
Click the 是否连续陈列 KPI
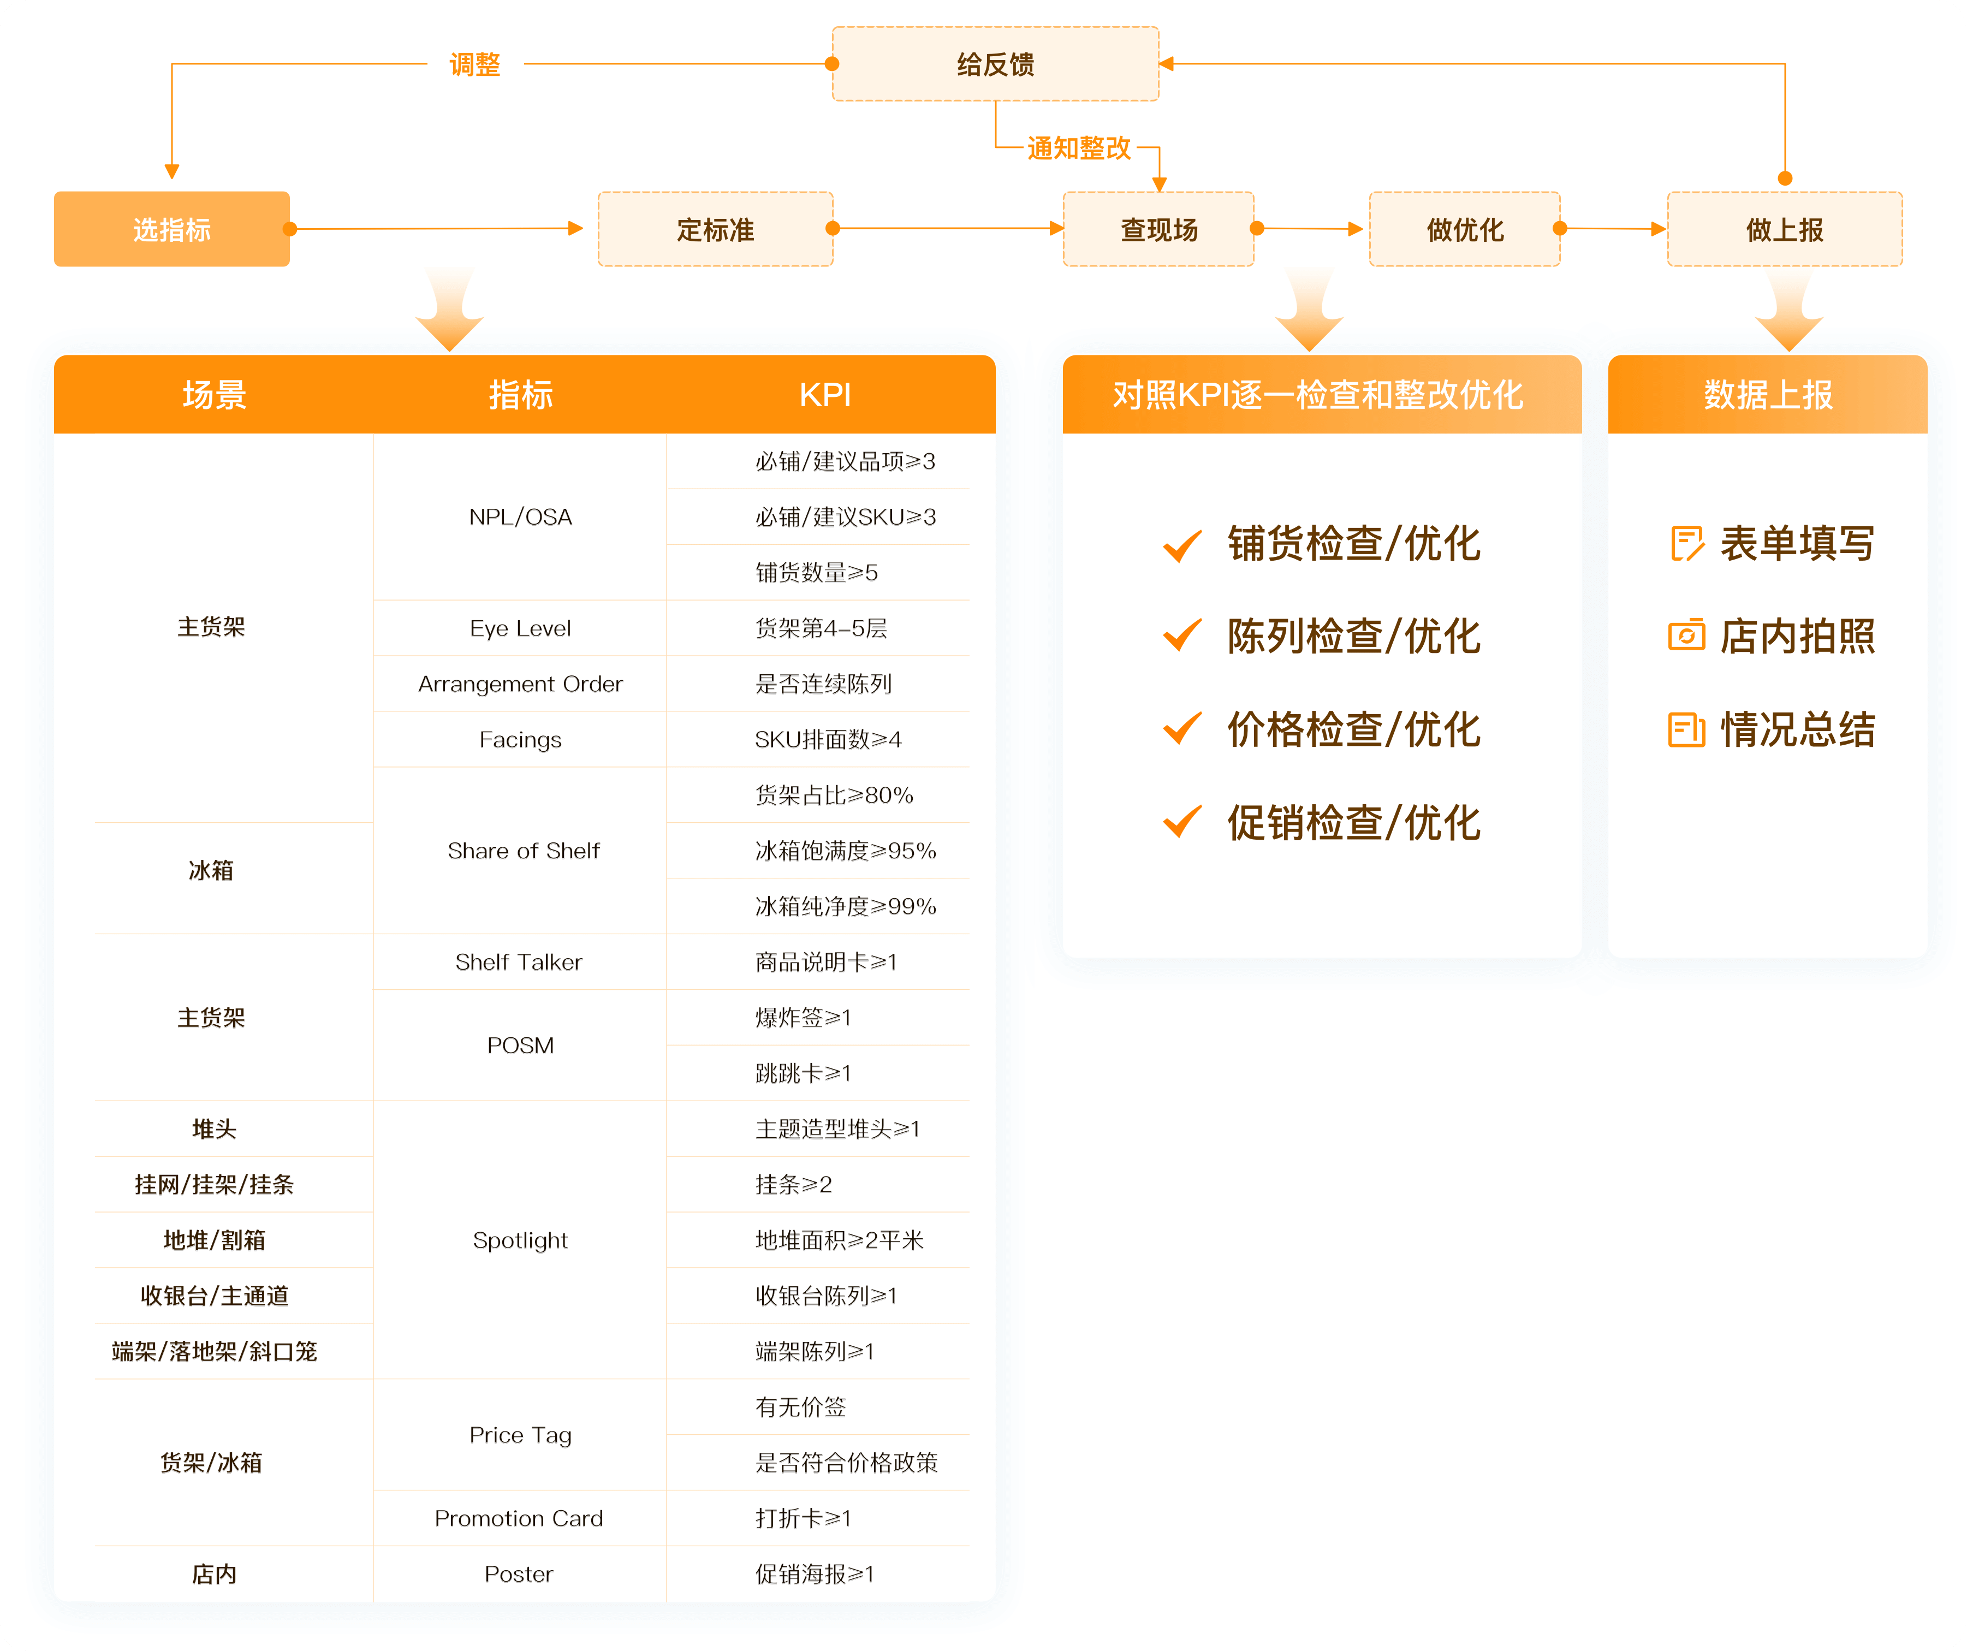(x=823, y=684)
